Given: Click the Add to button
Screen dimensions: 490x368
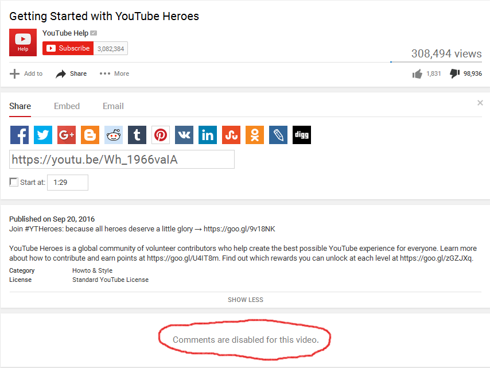Looking at the screenshot, I should (26, 74).
